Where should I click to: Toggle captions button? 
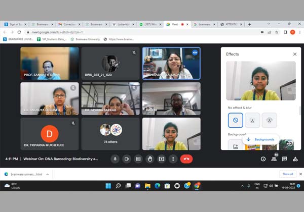click(x=138, y=158)
